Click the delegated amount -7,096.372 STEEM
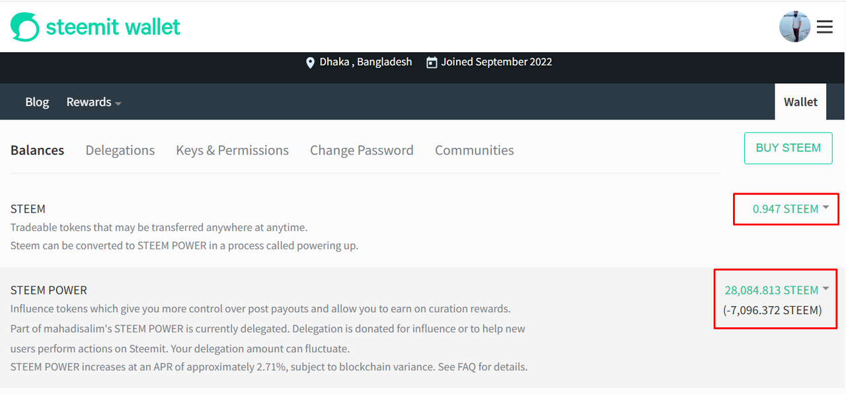The width and height of the screenshot is (846, 394). [772, 310]
